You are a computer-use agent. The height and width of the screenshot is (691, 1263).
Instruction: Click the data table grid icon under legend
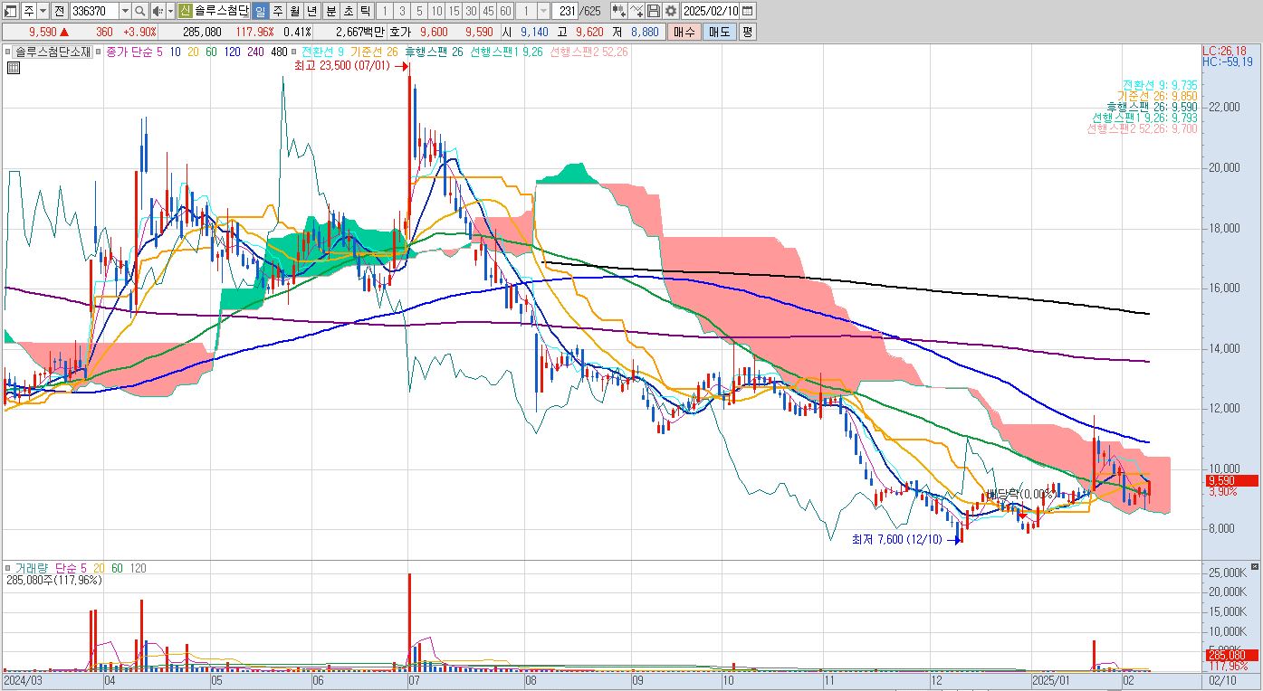(14, 69)
